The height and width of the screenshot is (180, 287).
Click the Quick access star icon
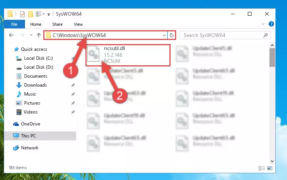coord(16,49)
